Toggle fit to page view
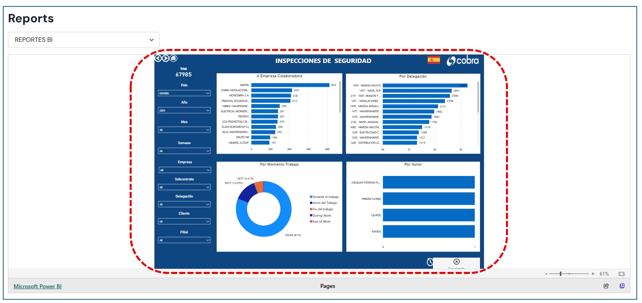The image size is (642, 303). click(x=621, y=274)
